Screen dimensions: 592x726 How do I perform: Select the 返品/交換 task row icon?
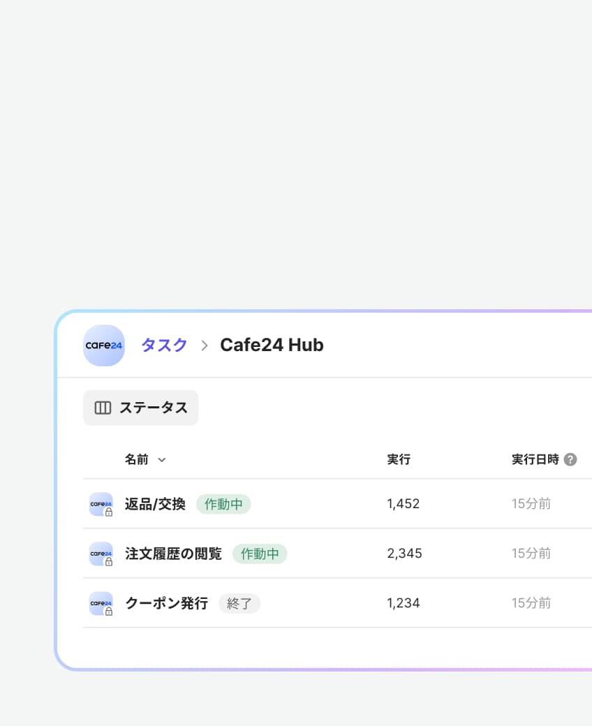click(x=101, y=503)
